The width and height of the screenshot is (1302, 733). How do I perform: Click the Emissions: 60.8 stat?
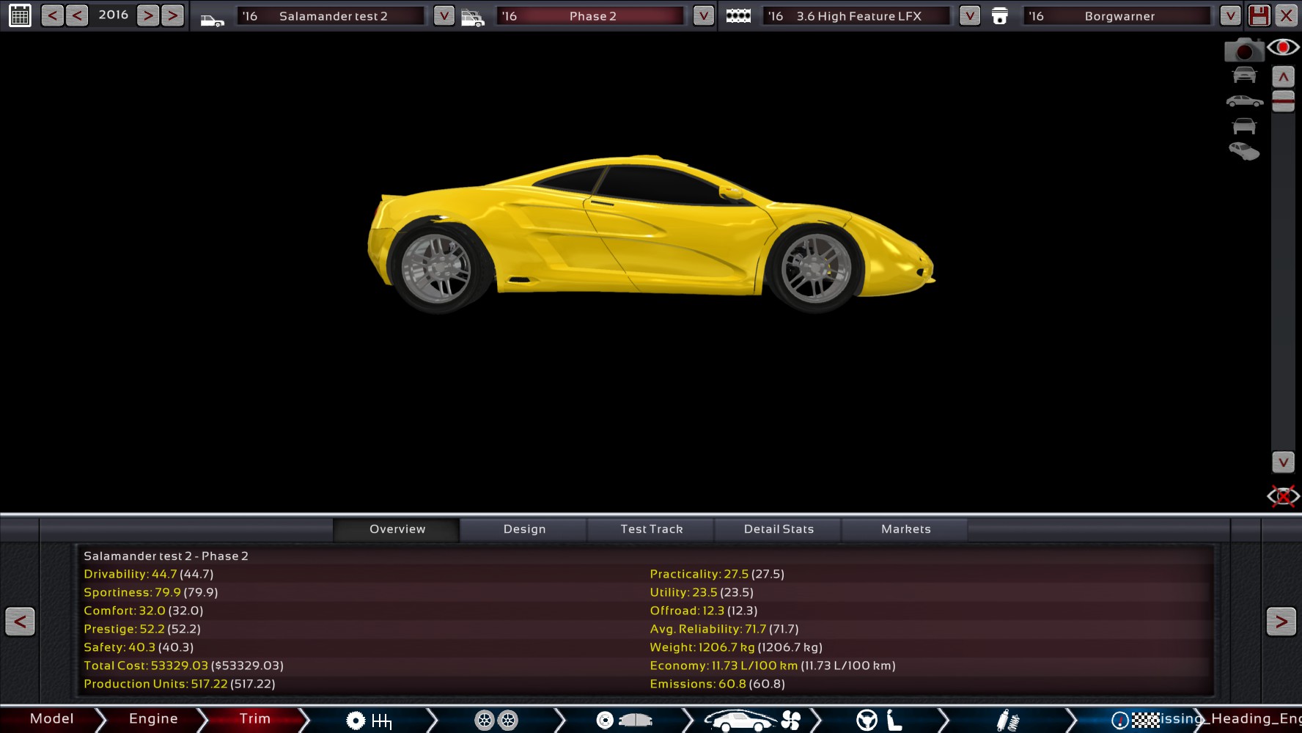[x=717, y=684]
